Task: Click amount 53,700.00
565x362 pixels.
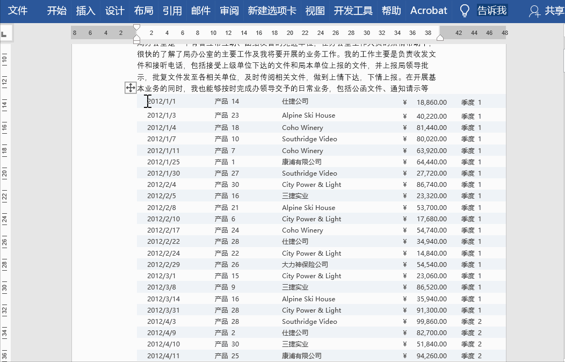Action: [x=432, y=207]
